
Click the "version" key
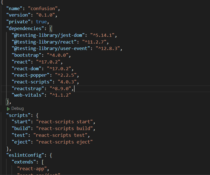point(19,15)
